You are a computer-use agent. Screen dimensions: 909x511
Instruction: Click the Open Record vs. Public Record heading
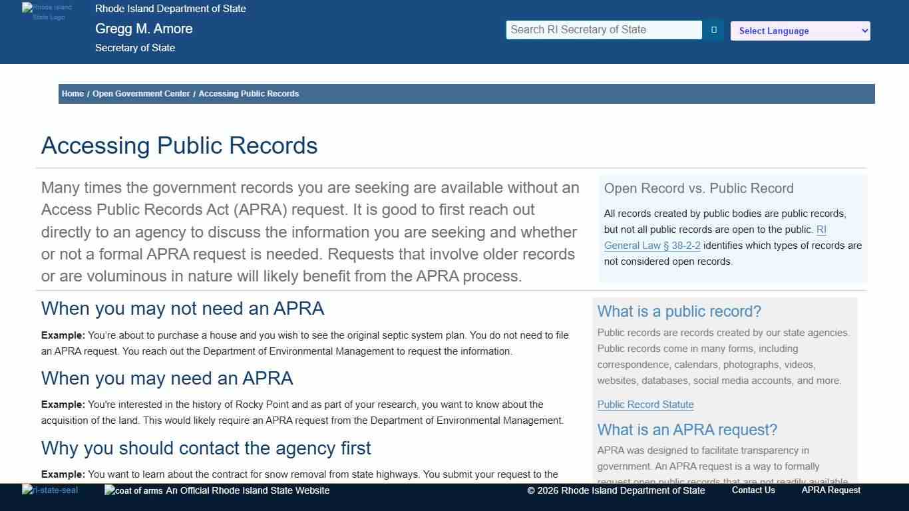pos(699,188)
